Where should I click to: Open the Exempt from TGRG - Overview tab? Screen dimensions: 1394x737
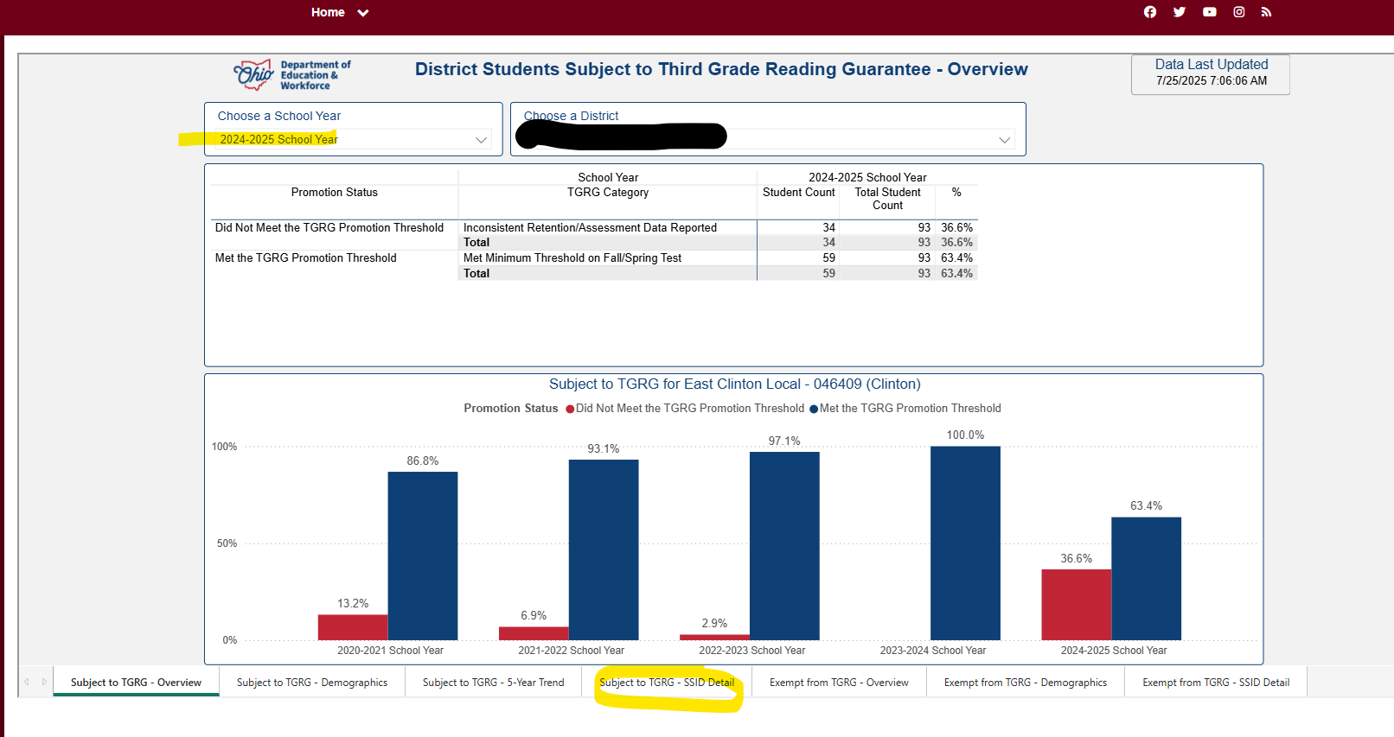pyautogui.click(x=839, y=683)
